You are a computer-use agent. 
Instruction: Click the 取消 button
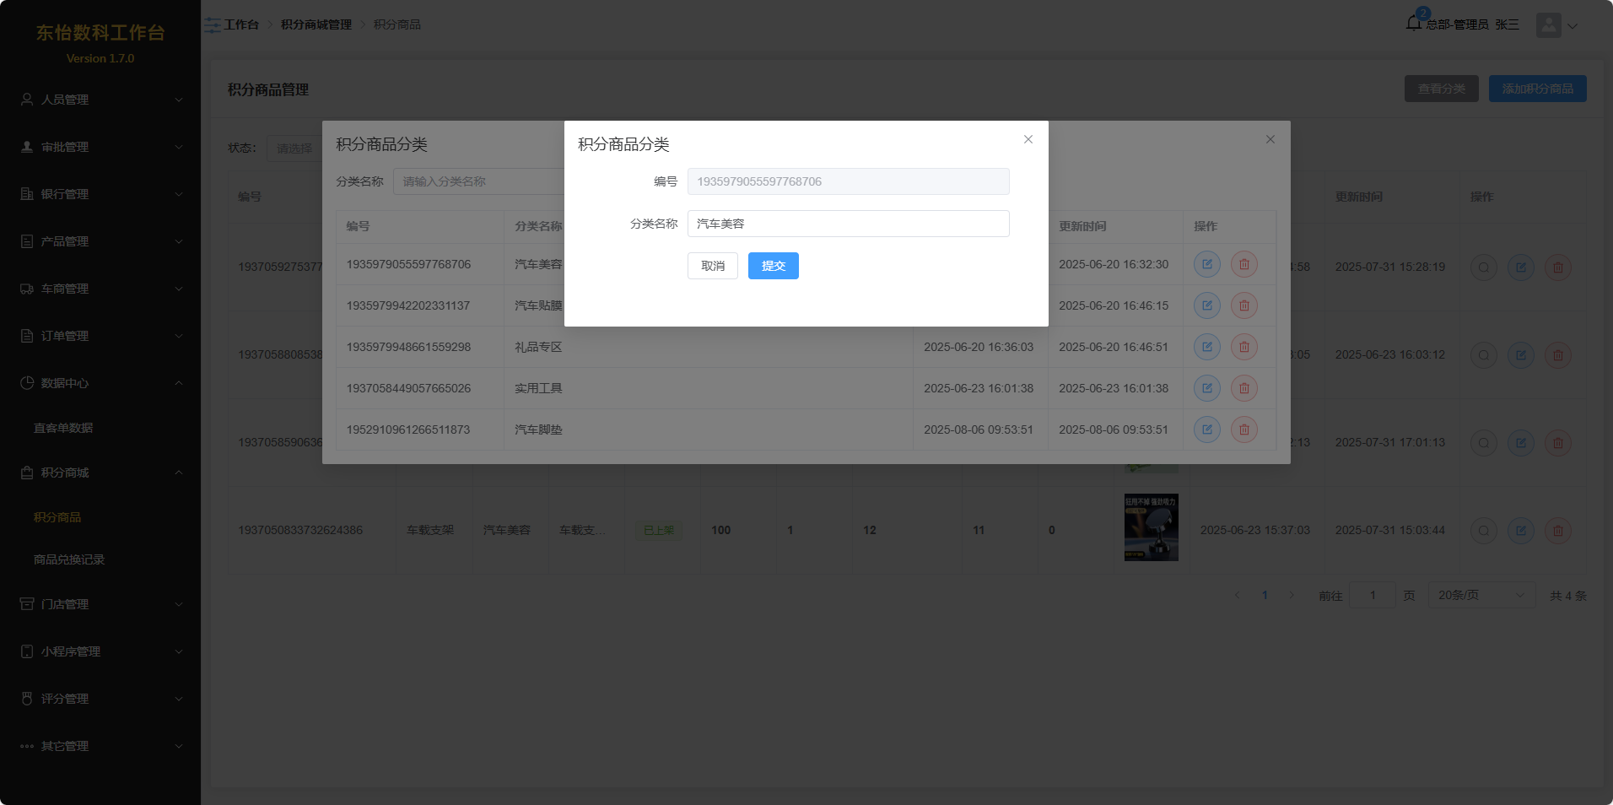point(712,266)
